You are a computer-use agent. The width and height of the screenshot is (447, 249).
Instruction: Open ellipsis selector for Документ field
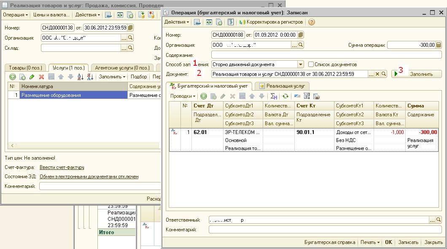click(371, 74)
